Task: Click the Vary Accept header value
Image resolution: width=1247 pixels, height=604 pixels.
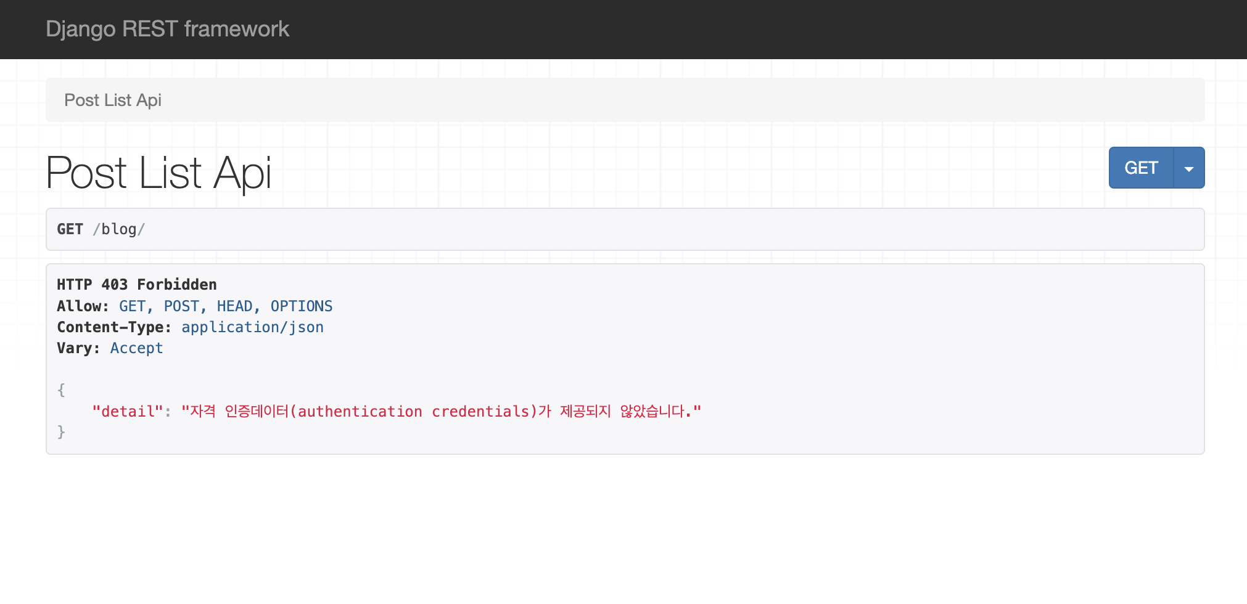Action: pos(136,348)
